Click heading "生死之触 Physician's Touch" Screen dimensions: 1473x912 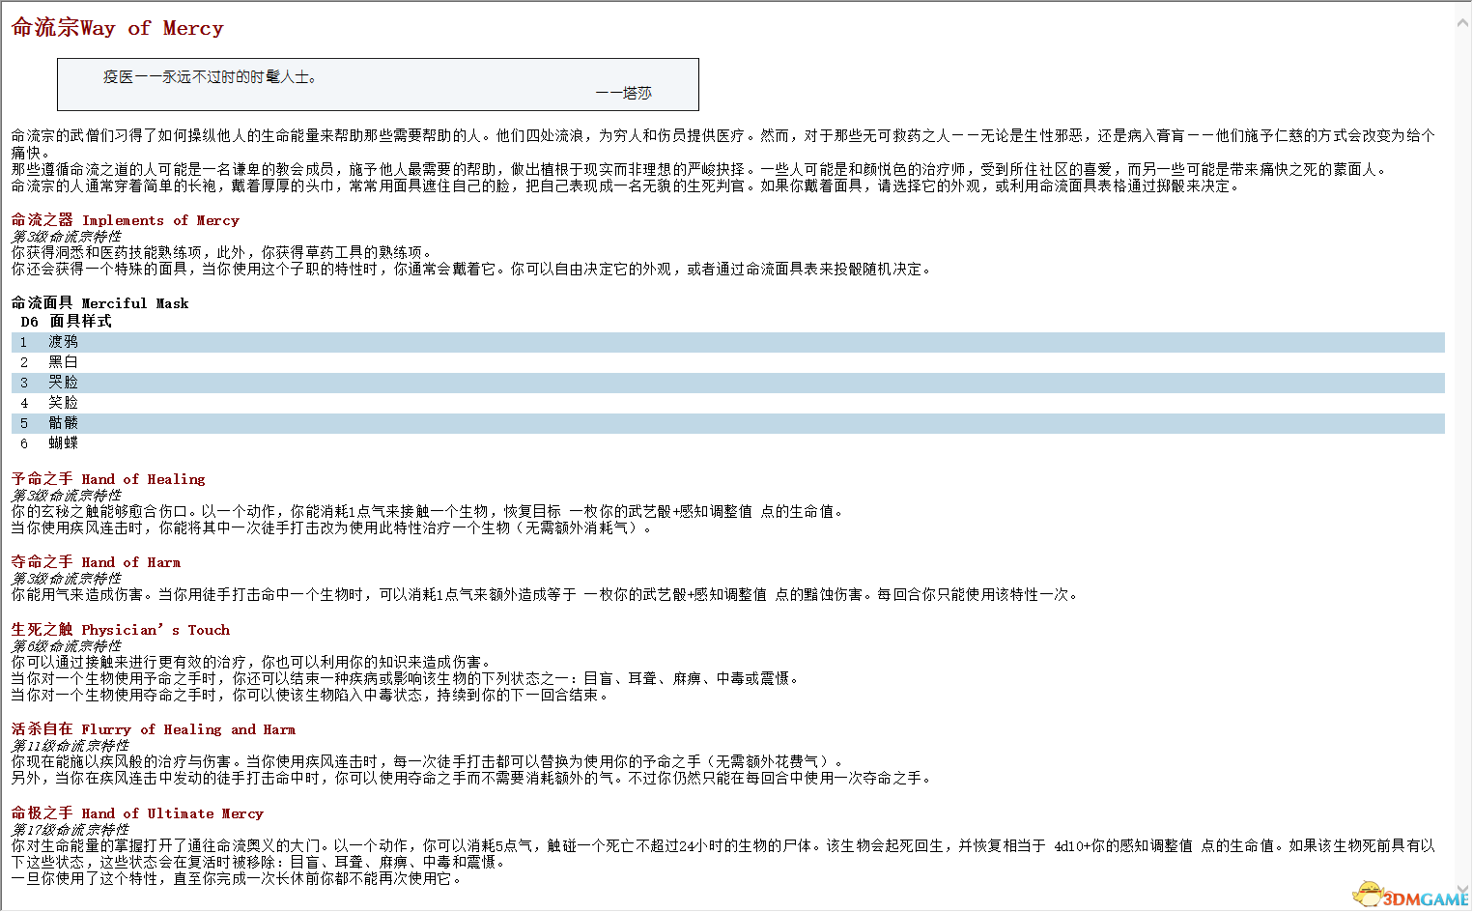click(121, 630)
